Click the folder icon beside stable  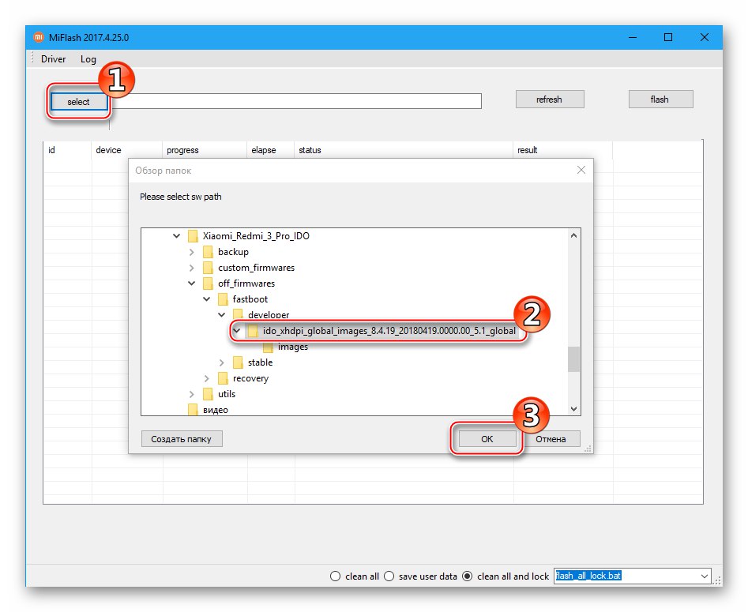(238, 362)
